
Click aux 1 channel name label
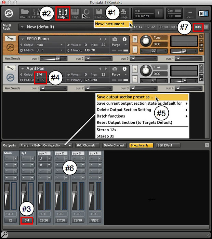tap(44, 153)
